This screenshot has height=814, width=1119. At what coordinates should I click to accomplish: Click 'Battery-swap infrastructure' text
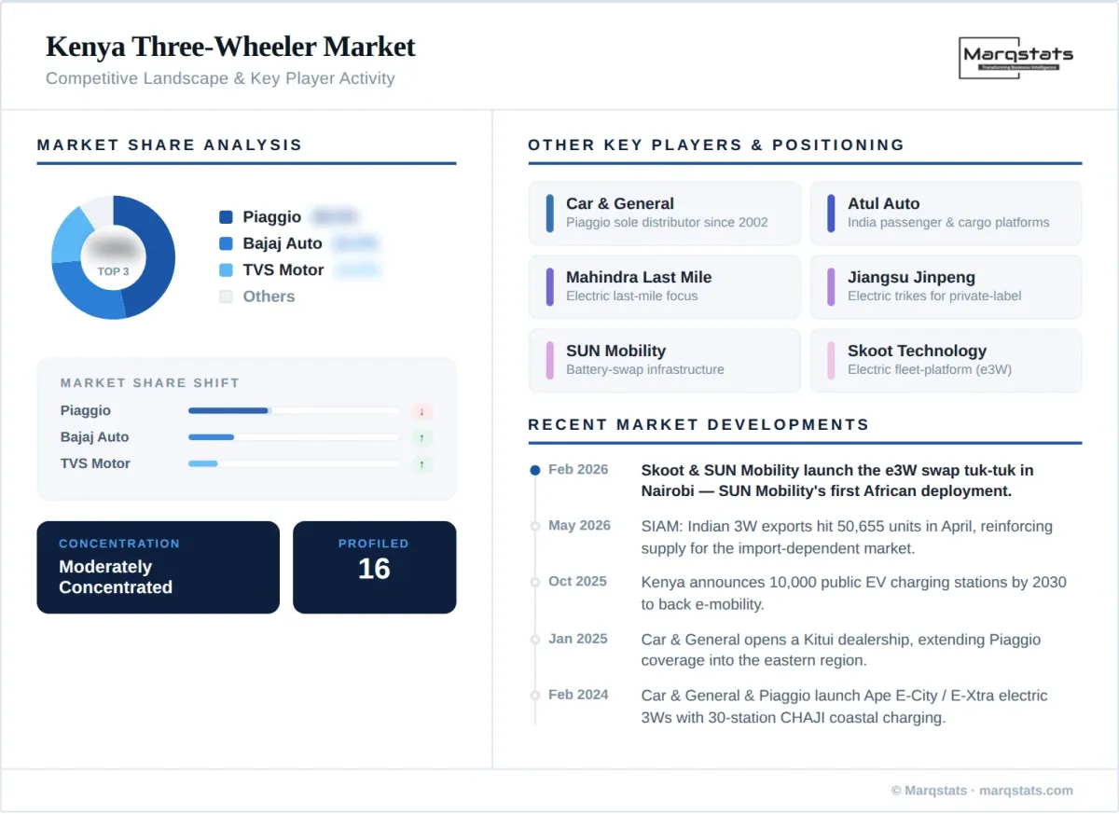(645, 369)
